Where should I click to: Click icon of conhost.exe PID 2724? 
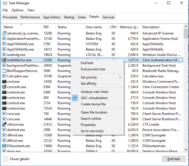point(4,103)
